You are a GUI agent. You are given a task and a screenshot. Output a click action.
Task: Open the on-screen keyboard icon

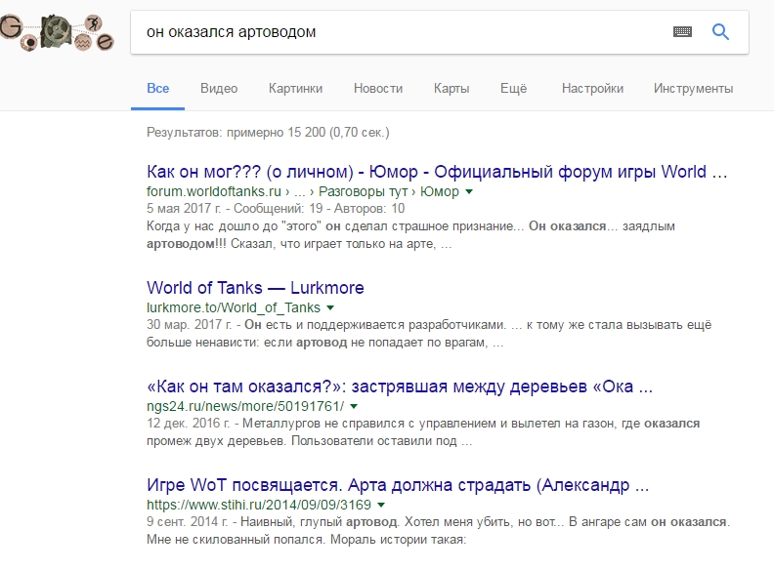click(x=682, y=32)
